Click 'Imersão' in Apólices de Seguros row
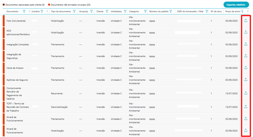Image resolution: width=253 pixels, height=137 pixels. (x=100, y=80)
